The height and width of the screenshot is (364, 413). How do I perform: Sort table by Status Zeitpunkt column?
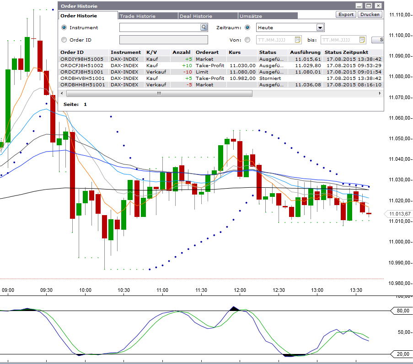(x=346, y=52)
